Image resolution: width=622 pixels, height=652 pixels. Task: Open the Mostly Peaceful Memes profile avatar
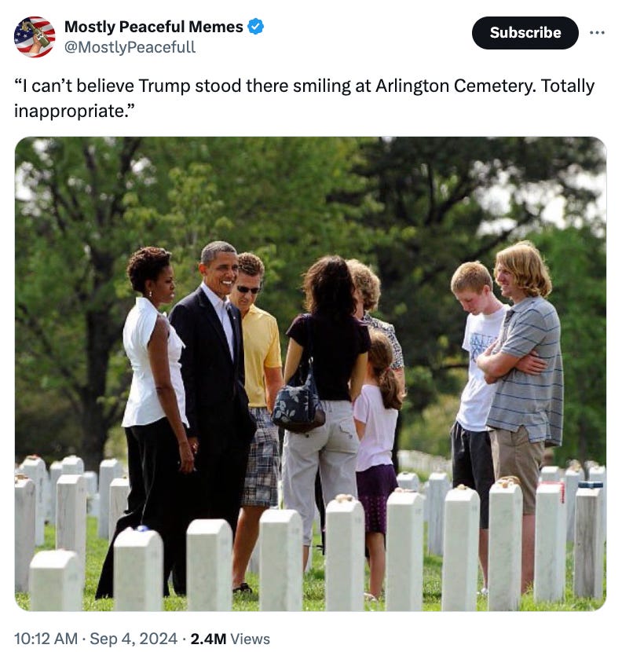(35, 37)
